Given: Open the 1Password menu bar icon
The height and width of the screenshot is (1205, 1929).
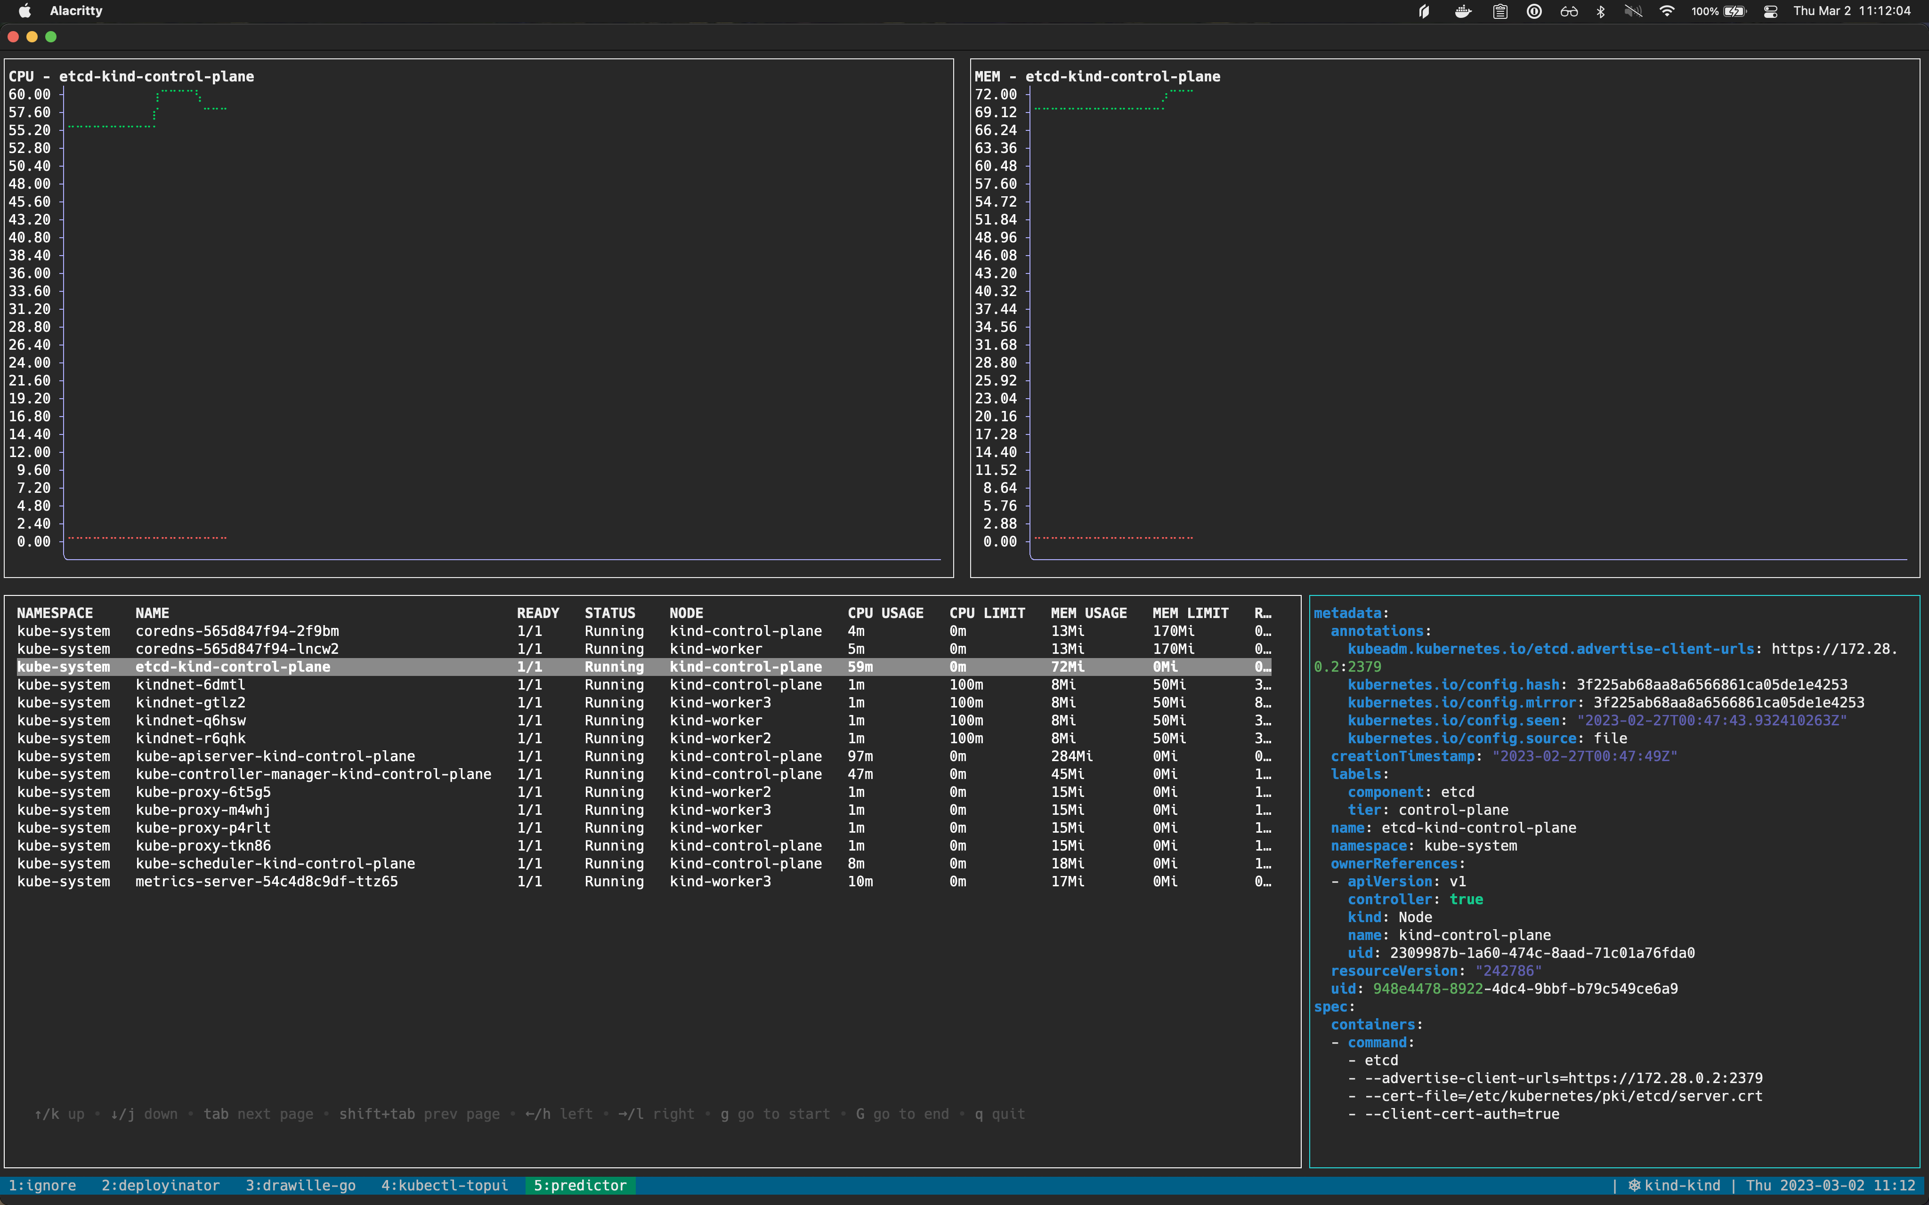Looking at the screenshot, I should click(x=1534, y=11).
